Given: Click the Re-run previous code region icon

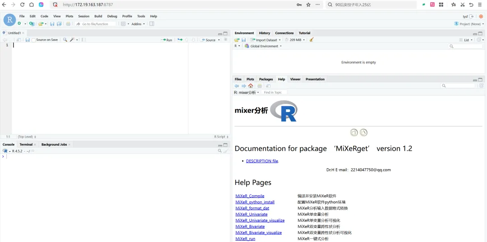Looking at the screenshot, I should tap(180, 40).
